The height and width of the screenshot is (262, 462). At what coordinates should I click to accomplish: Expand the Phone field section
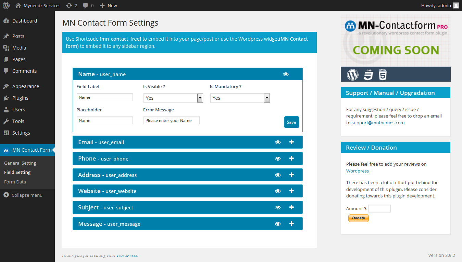point(291,158)
